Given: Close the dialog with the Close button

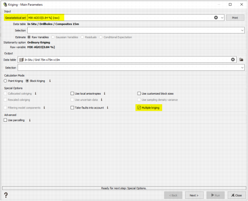Looking at the screenshot, I should [x=237, y=195].
